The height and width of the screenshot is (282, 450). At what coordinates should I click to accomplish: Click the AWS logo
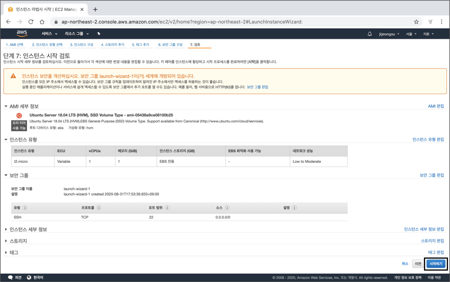[22, 33]
